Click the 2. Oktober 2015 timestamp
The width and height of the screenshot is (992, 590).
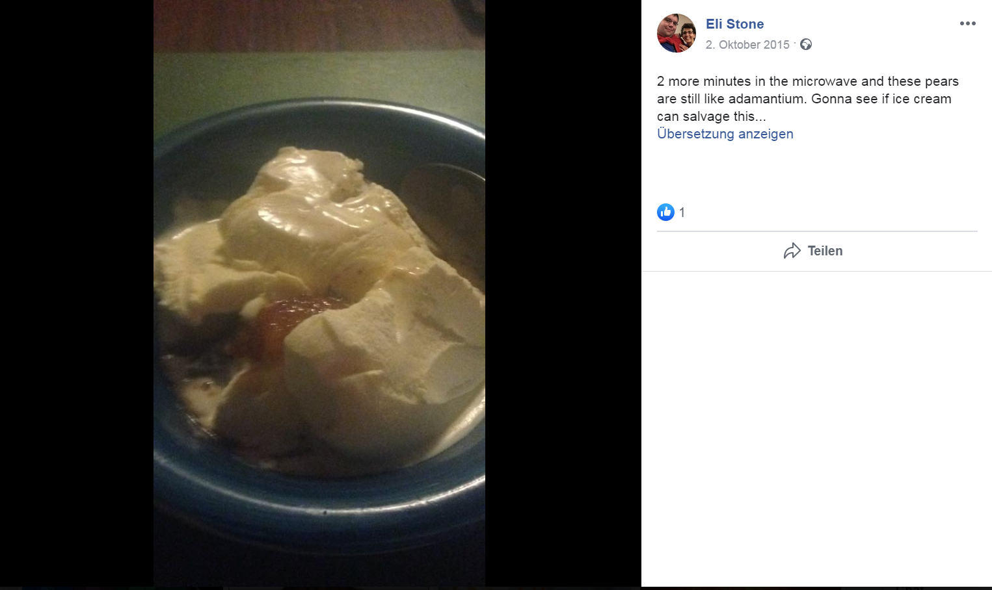747,45
